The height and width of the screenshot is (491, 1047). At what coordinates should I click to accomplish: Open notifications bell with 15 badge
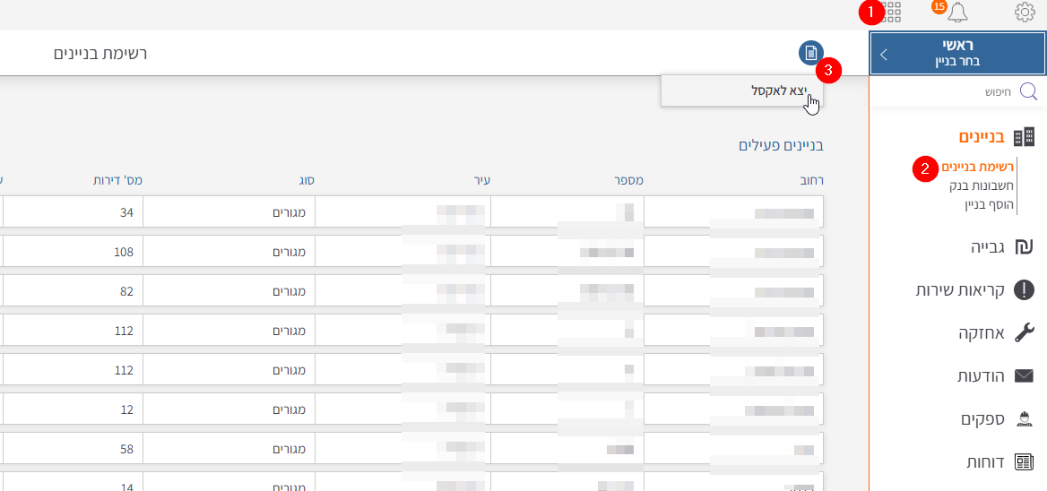958,12
